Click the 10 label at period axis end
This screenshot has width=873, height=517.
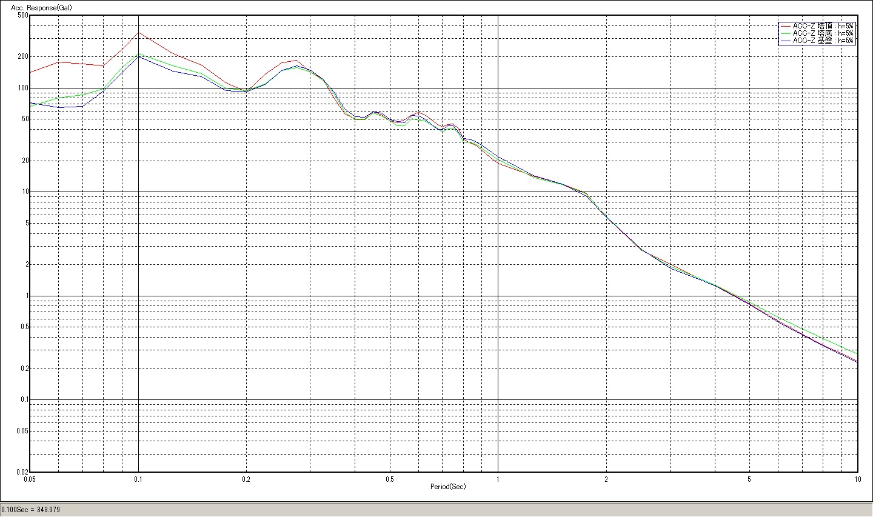pos(857,479)
